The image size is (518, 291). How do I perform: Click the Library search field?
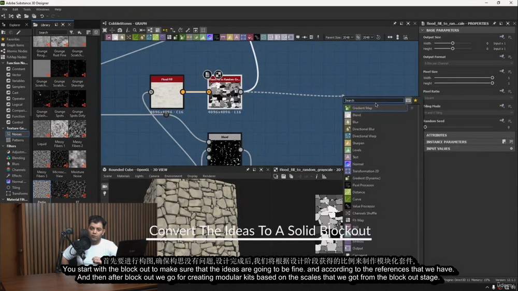point(52,32)
